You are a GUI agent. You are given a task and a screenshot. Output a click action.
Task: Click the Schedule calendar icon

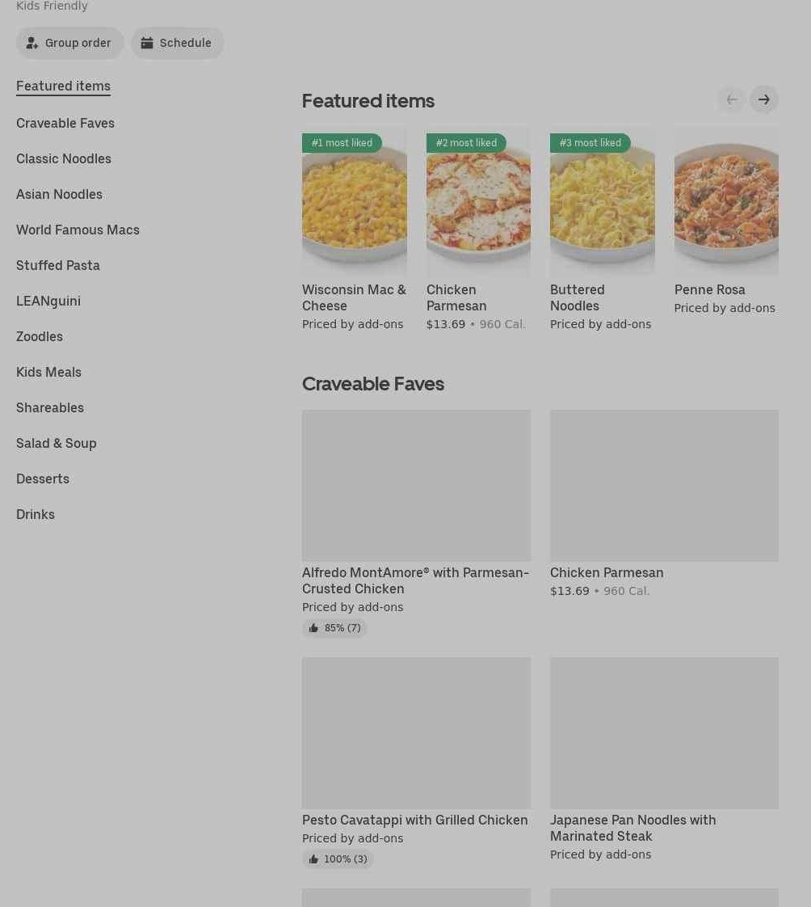pyautogui.click(x=147, y=43)
